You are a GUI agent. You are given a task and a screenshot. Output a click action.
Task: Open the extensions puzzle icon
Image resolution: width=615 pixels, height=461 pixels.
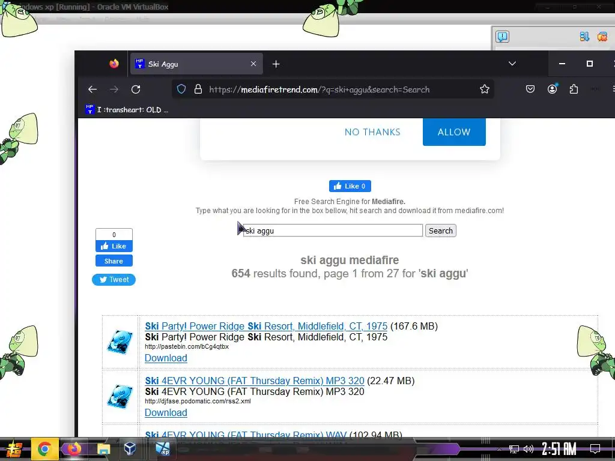[574, 89]
